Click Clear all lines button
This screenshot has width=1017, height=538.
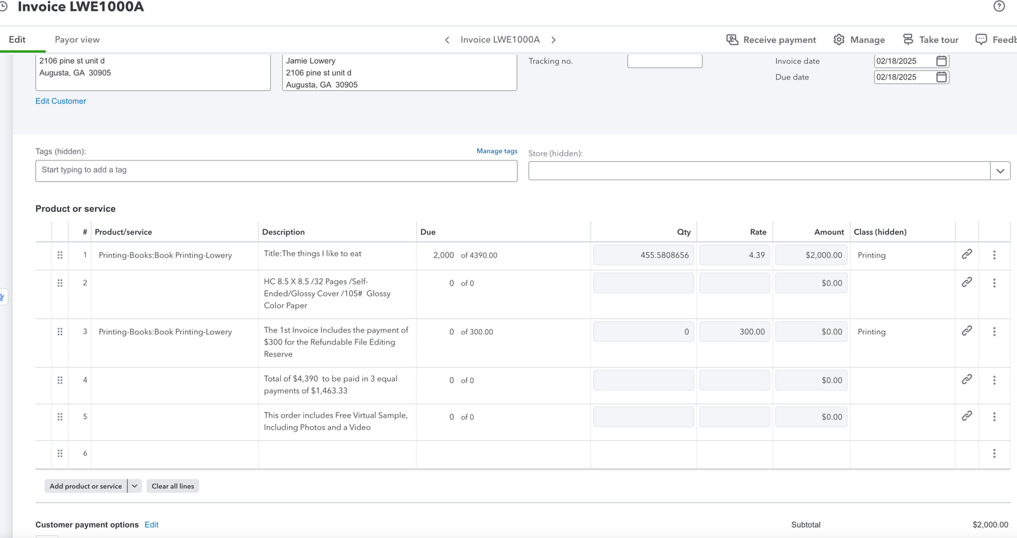point(172,486)
